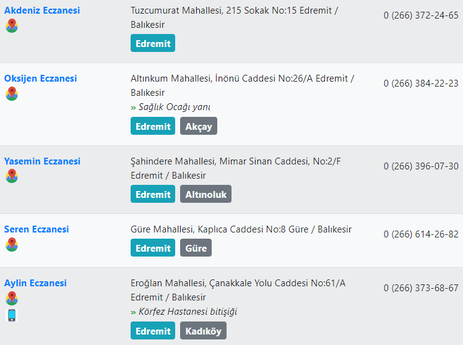Open map pin icon for Akdeniz Eczanesi
The image size is (463, 345).
[x=12, y=25]
